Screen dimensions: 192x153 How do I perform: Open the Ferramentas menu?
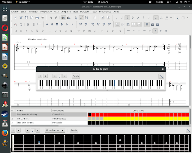point(105,12)
